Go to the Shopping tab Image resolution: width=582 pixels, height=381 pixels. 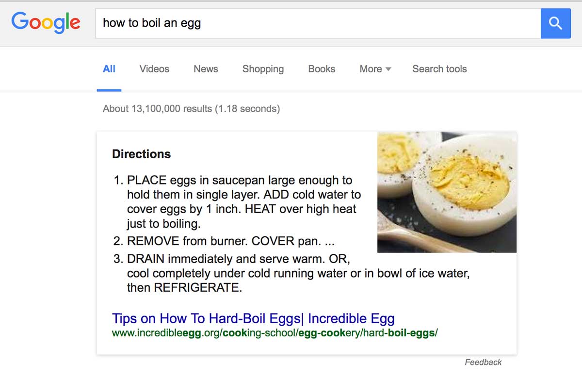(263, 69)
